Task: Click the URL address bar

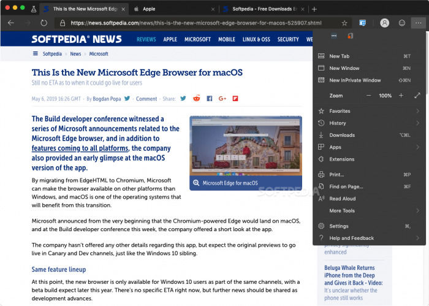Action: tap(196, 23)
